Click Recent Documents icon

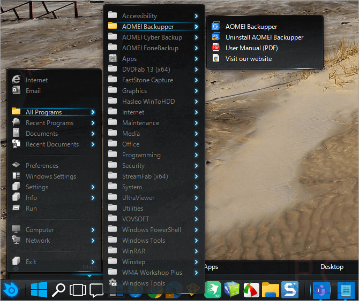[x=16, y=143]
